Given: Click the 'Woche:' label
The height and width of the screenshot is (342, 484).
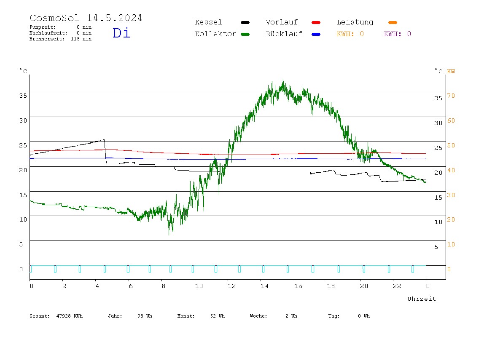Looking at the screenshot, I should [x=258, y=316].
